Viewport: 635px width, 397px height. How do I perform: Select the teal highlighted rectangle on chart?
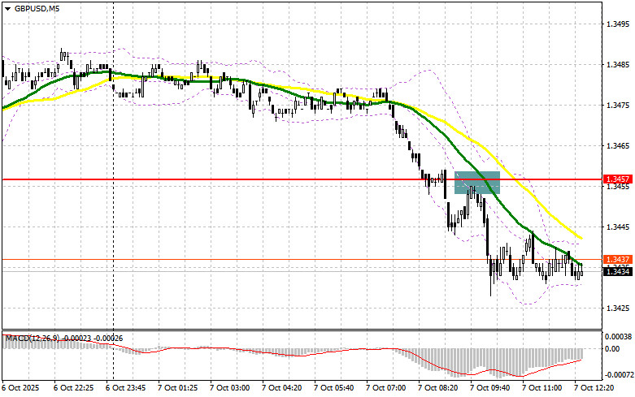click(477, 183)
